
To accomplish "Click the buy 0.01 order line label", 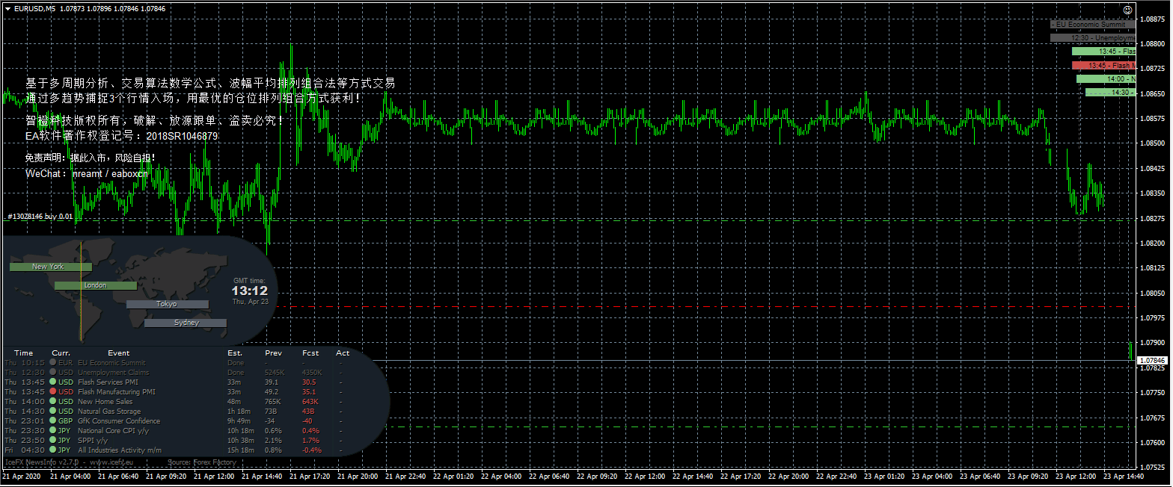I will [x=40, y=217].
